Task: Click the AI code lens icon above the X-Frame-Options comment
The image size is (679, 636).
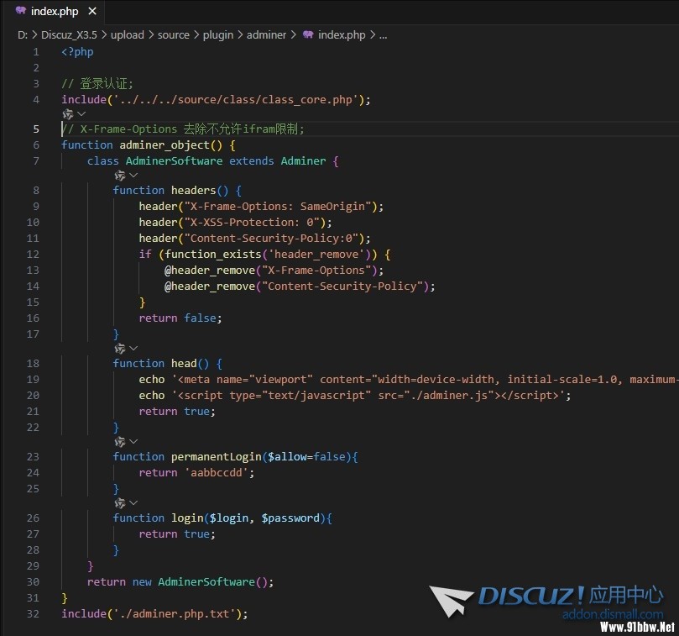Action: (x=67, y=113)
